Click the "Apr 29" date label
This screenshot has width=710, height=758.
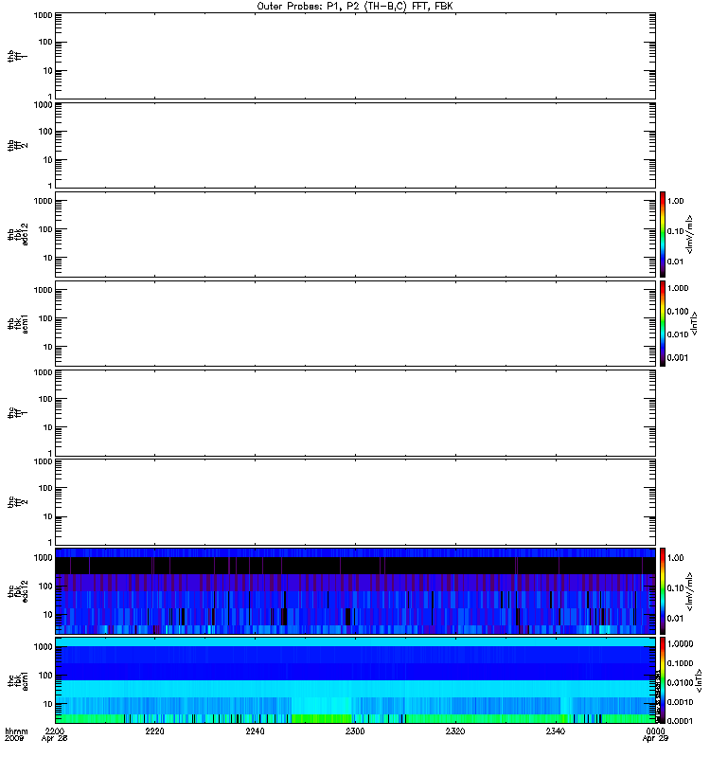click(x=655, y=739)
